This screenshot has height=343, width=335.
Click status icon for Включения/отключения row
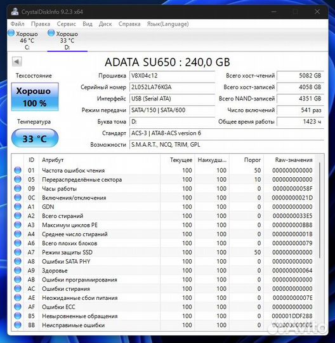[18, 198]
